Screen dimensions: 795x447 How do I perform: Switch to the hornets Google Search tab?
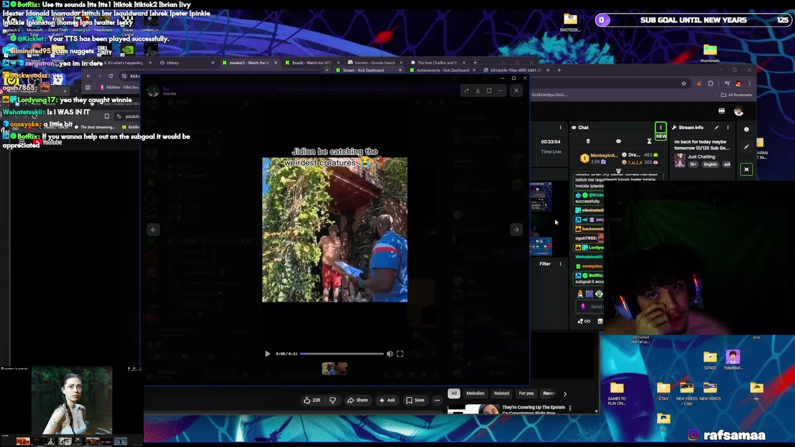coord(375,63)
